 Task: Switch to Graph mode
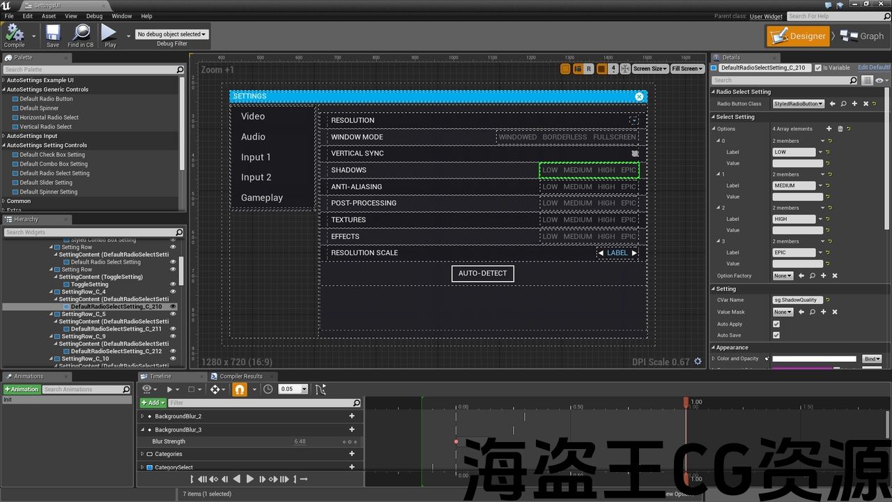pos(862,36)
